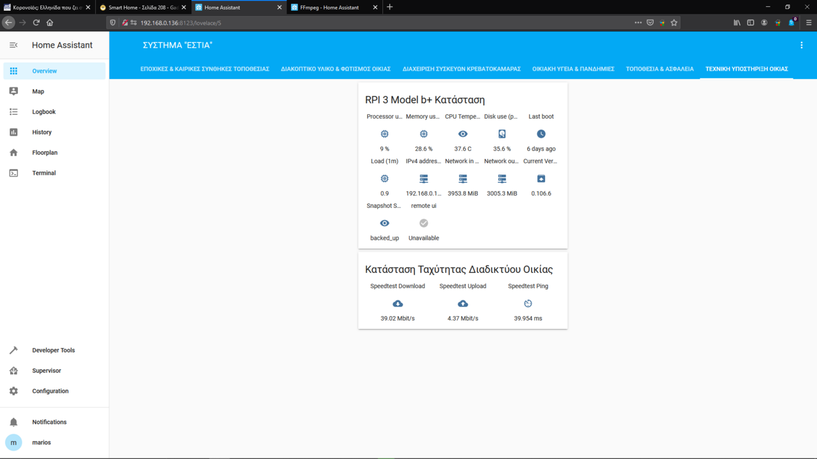The height and width of the screenshot is (459, 817).
Task: Click the Memory use chip icon
Action: click(x=424, y=134)
